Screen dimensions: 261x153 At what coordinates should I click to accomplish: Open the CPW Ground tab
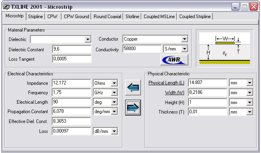pos(76,17)
